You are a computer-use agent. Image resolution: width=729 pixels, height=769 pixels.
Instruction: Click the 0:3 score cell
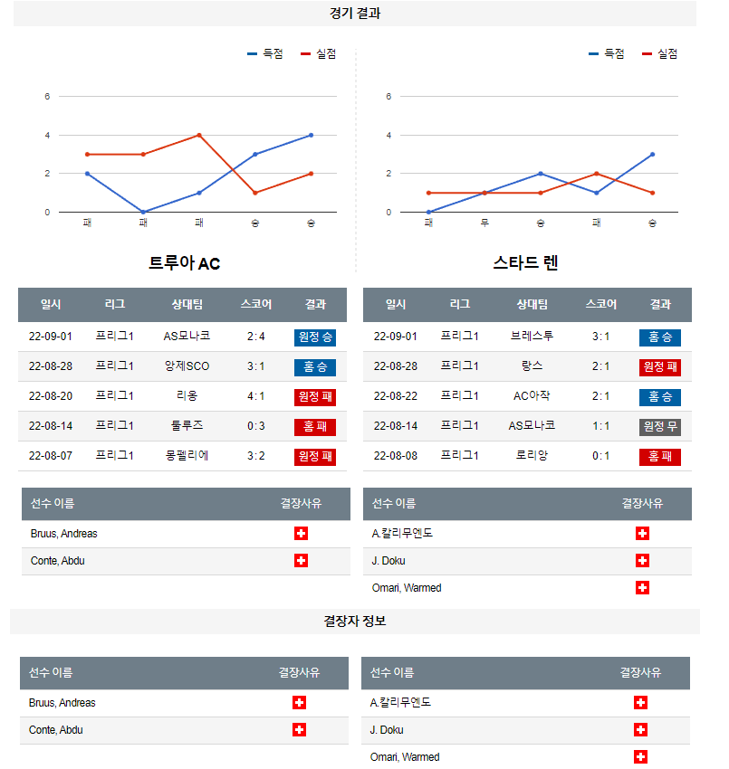[x=255, y=426]
